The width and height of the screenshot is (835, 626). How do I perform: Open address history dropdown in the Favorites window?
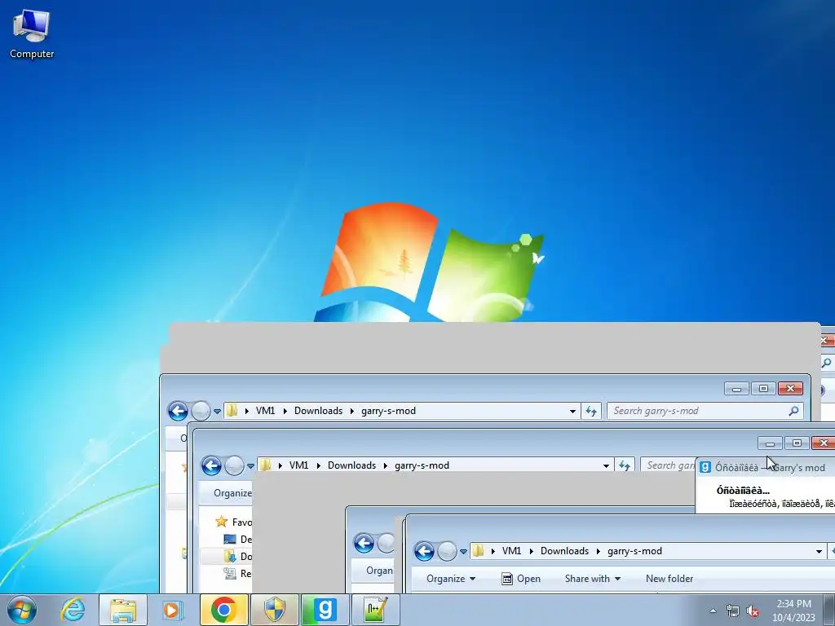pos(606,465)
